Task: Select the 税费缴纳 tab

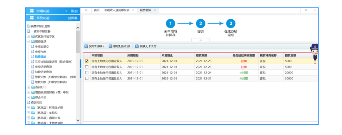Action: [145, 10]
